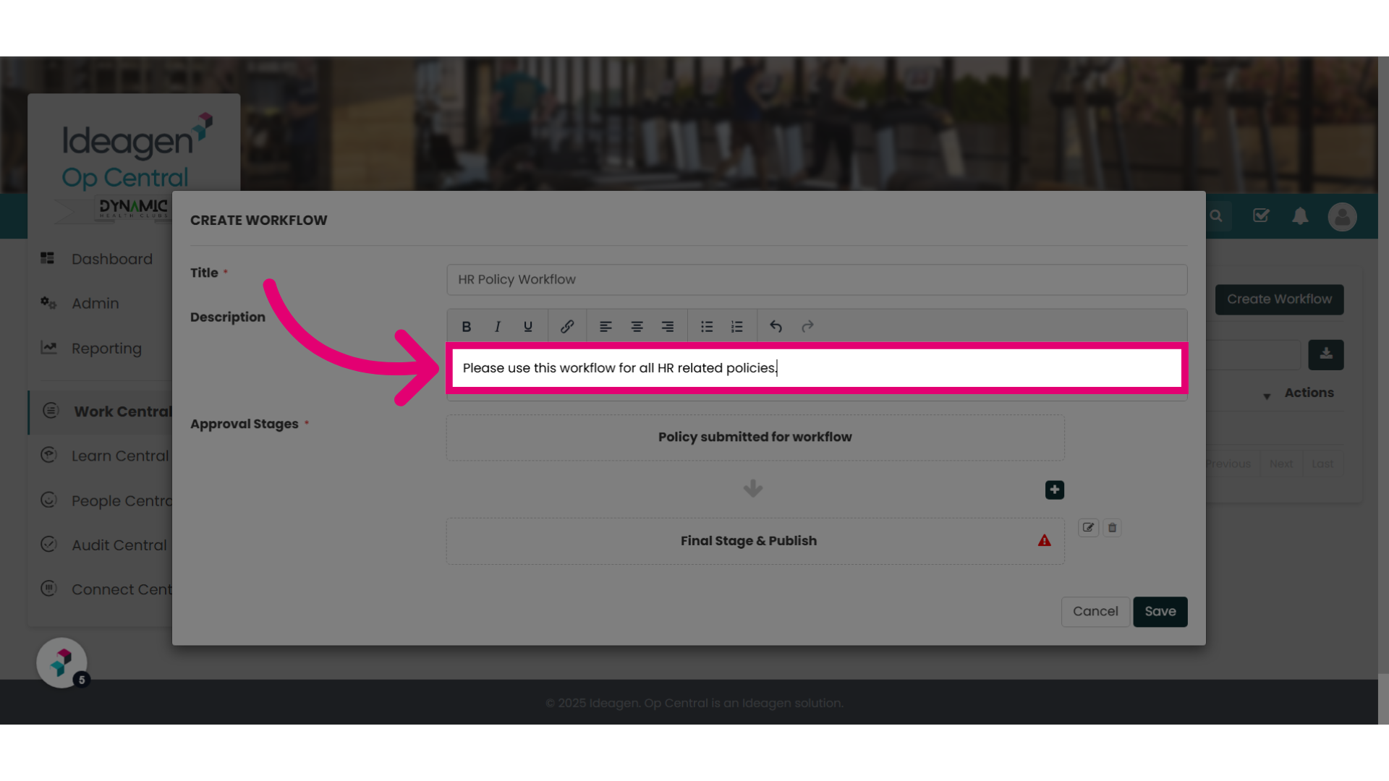
Task: Click the Title field containing HR Policy Workflow
Action: coord(817,280)
